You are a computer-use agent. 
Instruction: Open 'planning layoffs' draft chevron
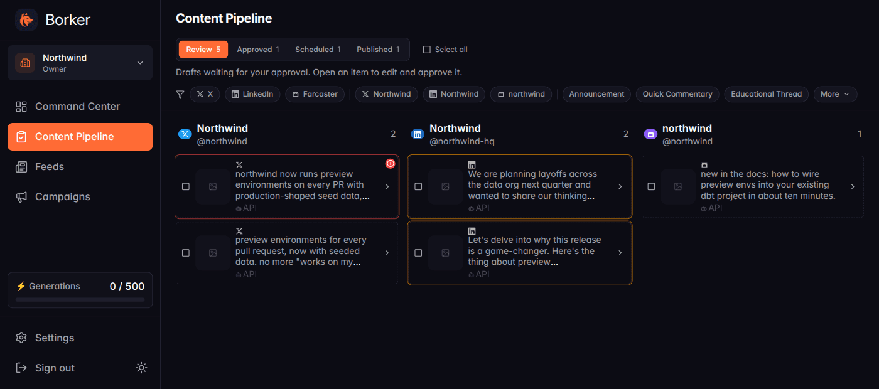pos(620,187)
